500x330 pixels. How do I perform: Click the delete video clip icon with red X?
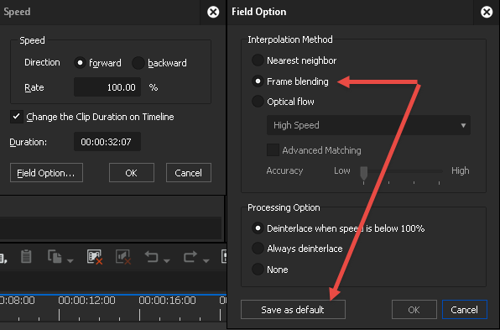95,257
